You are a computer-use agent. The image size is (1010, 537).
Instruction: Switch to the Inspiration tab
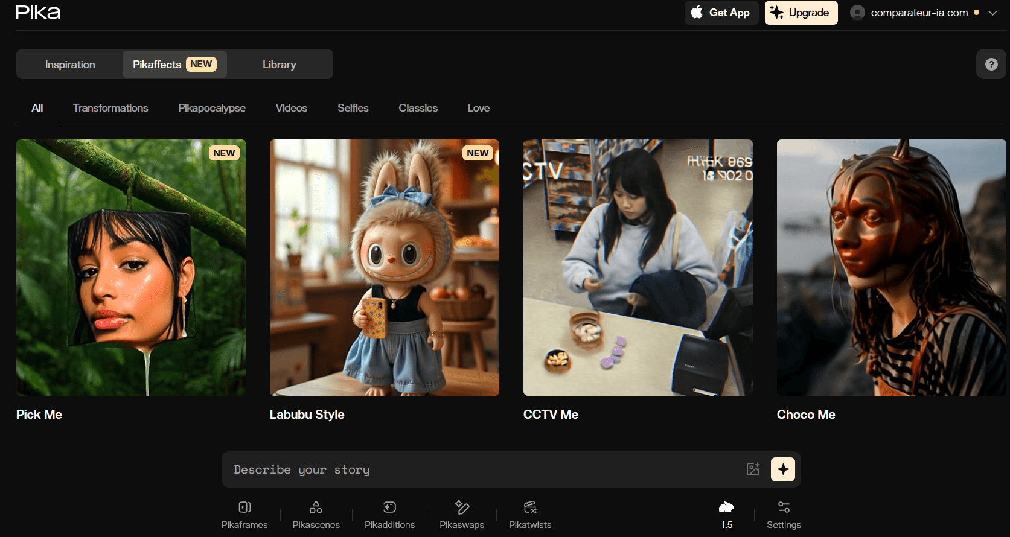coord(70,65)
